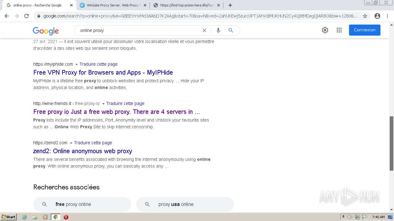394x221 pixels.
Task: Open the media player taskbar icon
Action: click(45, 217)
